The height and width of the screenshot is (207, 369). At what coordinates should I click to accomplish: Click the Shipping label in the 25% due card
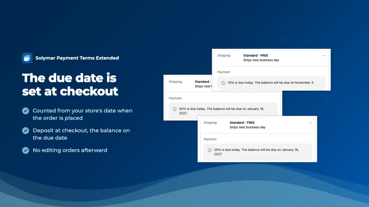210,122
